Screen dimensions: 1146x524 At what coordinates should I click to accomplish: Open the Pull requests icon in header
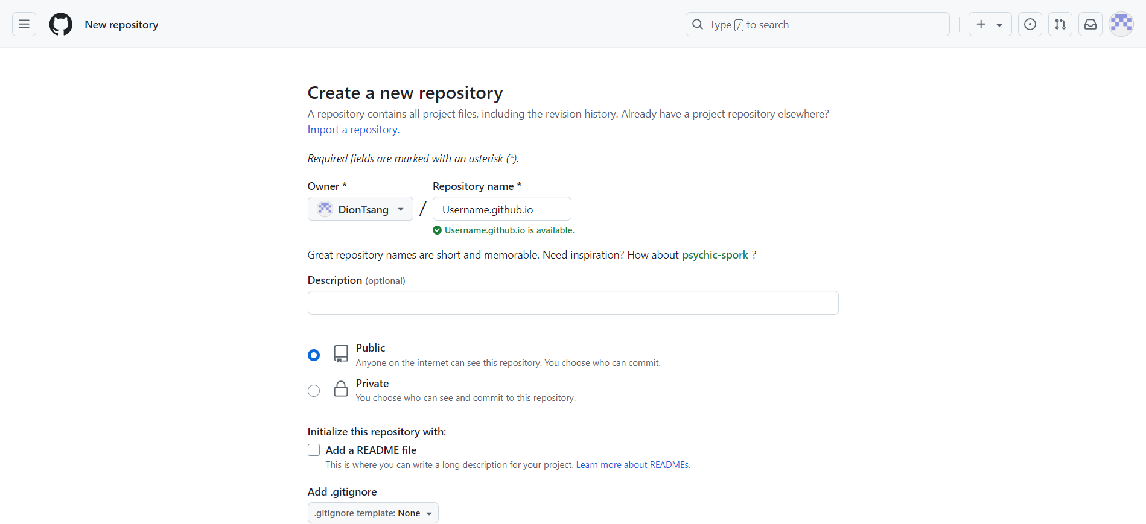coord(1060,24)
